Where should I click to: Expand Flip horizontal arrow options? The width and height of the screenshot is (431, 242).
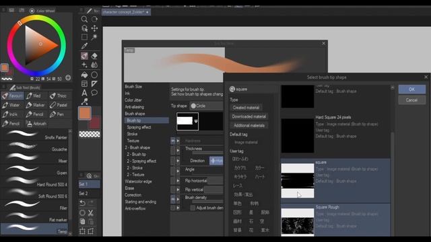coord(178,181)
